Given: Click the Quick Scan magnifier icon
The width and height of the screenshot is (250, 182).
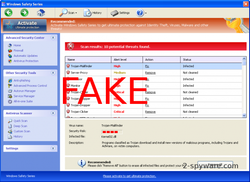Looking at the screenshot, I should click(x=10, y=121).
